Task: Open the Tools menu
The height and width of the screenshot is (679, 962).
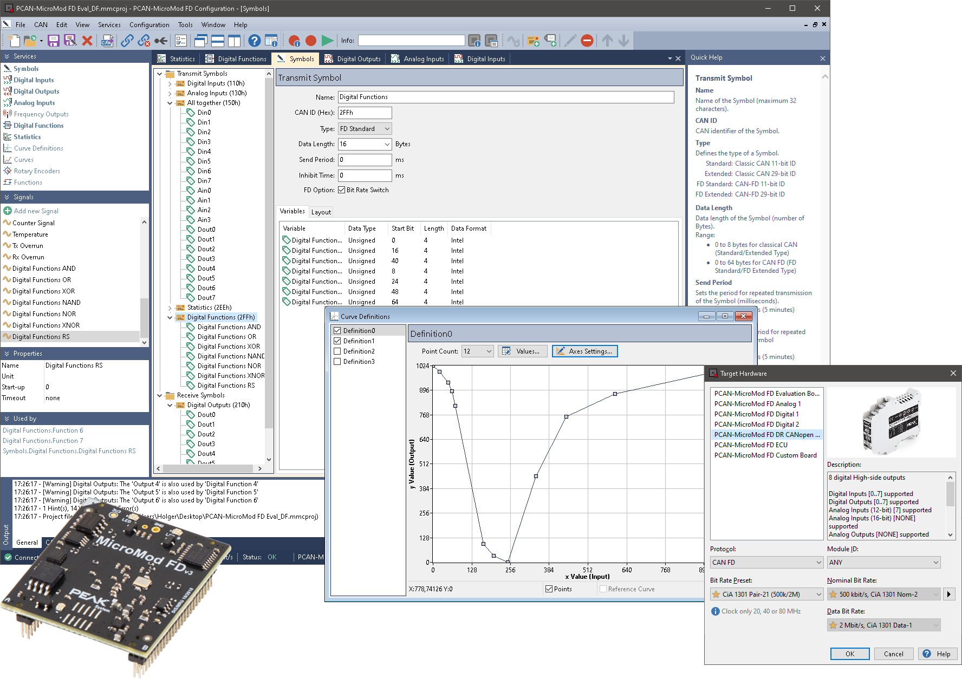Action: 185,25
